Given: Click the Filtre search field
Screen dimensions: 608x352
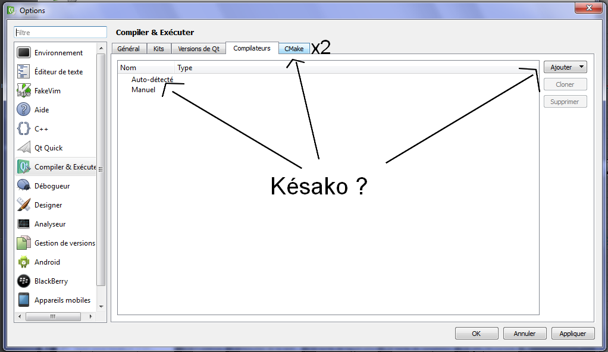Looking at the screenshot, I should 60,33.
